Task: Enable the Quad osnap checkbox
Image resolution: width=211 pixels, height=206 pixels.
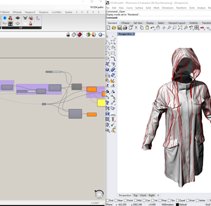Action: tap(177, 200)
